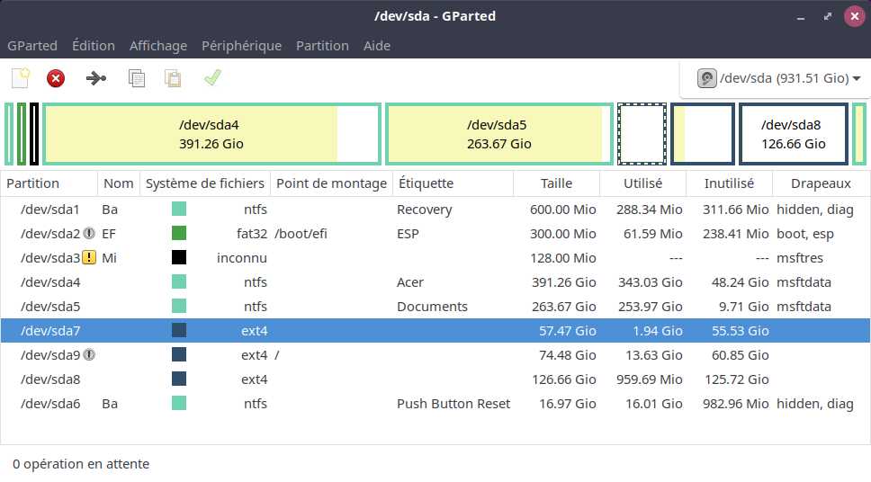
Task: Click the New partition toolbar icon
Action: 20,78
